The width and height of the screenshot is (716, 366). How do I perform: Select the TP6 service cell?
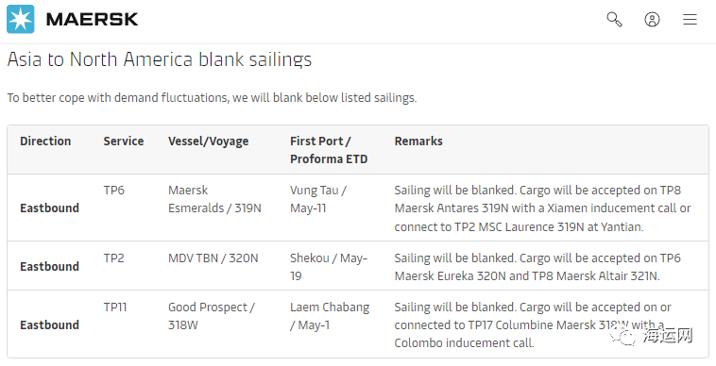[x=113, y=190]
